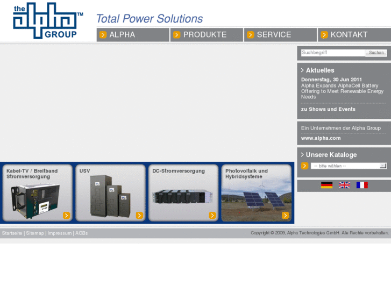
Task: Click orange arrow on USV card
Action: [x=139, y=215]
